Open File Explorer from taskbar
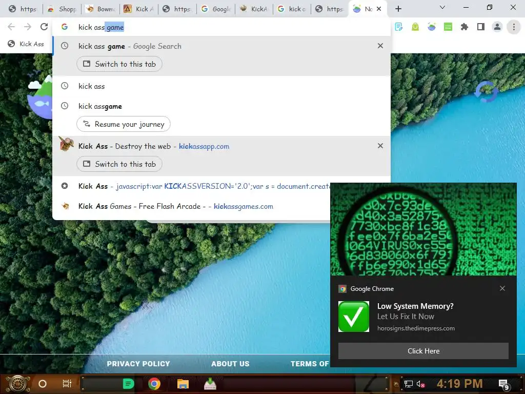 point(183,384)
